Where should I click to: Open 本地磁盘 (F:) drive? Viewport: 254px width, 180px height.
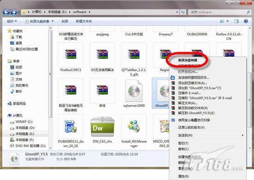[22, 140]
